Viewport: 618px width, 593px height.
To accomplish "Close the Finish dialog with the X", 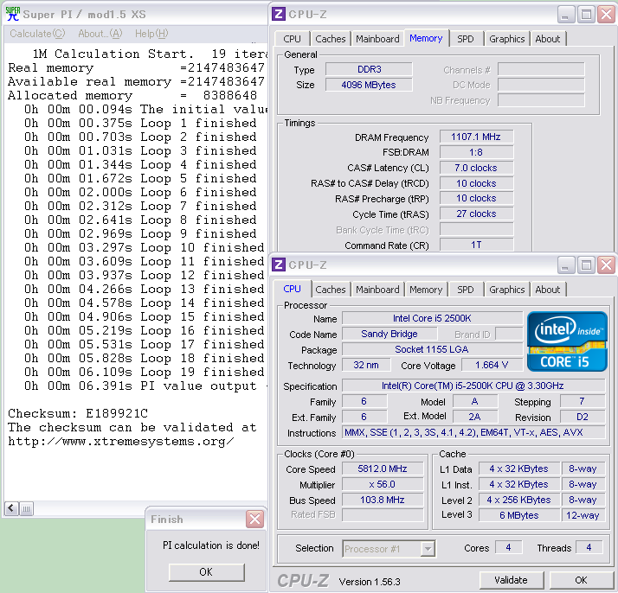I will pyautogui.click(x=254, y=520).
